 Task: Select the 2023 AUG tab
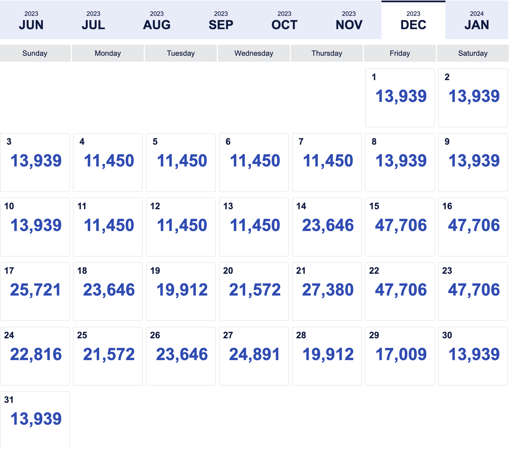157,20
